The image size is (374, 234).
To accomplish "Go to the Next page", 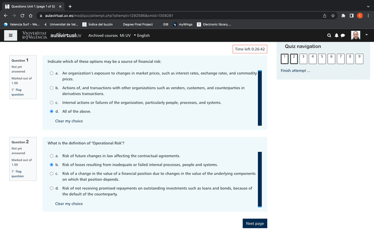I will pyautogui.click(x=254, y=223).
